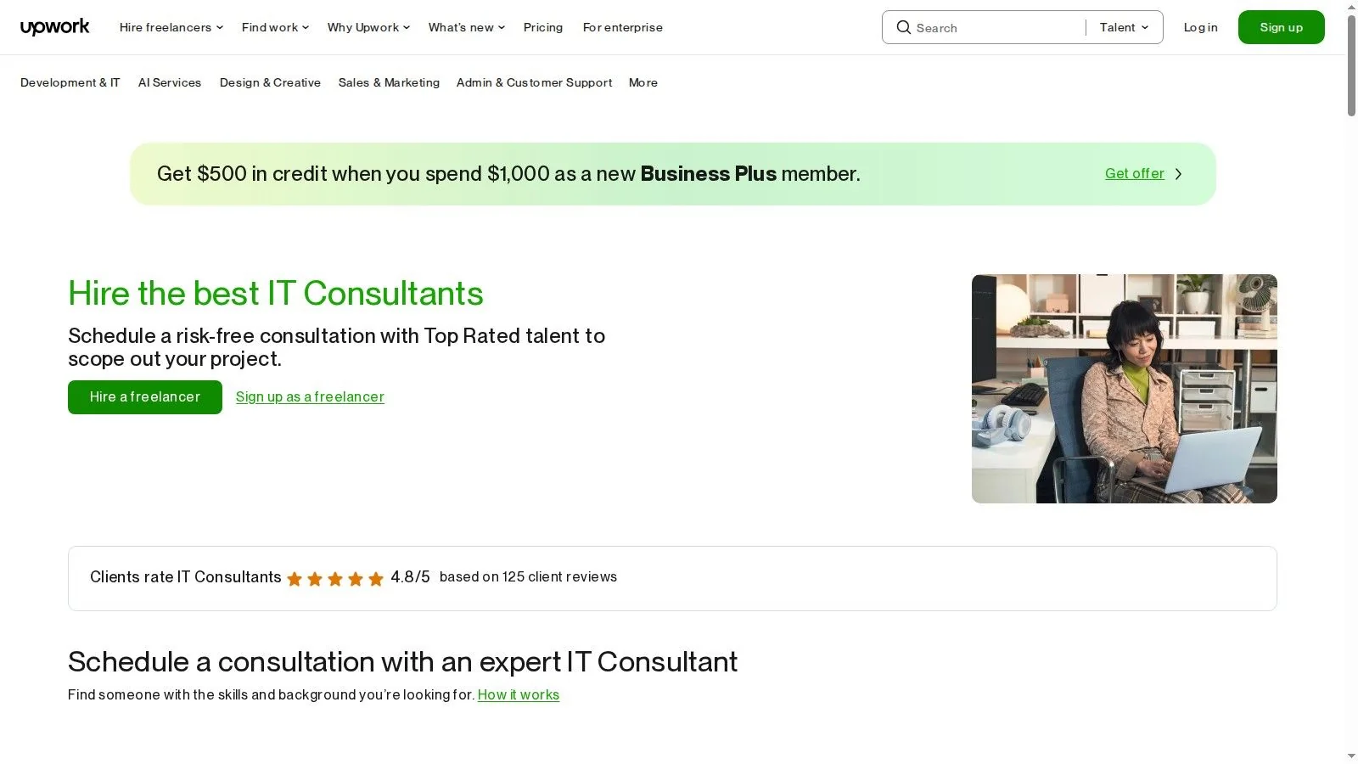The width and height of the screenshot is (1358, 764).
Task: Click the middle star of the rating row
Action: click(335, 578)
